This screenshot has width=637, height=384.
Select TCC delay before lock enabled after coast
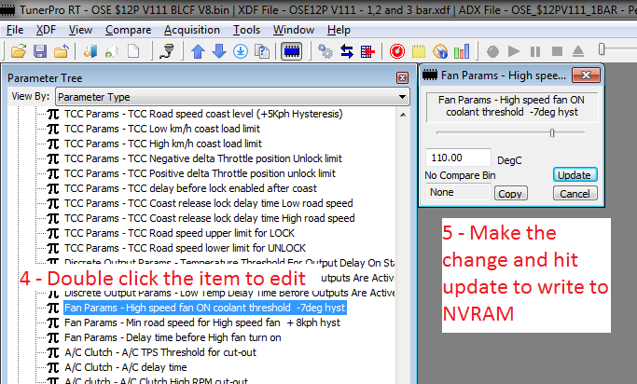click(x=190, y=188)
